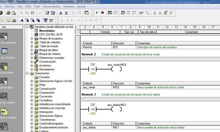Click the Tabla de símbolos sidebar icon

click(x=4, y=52)
